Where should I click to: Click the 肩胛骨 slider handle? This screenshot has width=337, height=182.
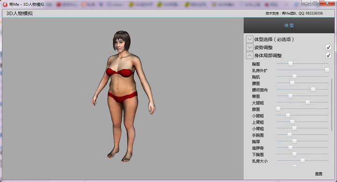pyautogui.click(x=290, y=147)
